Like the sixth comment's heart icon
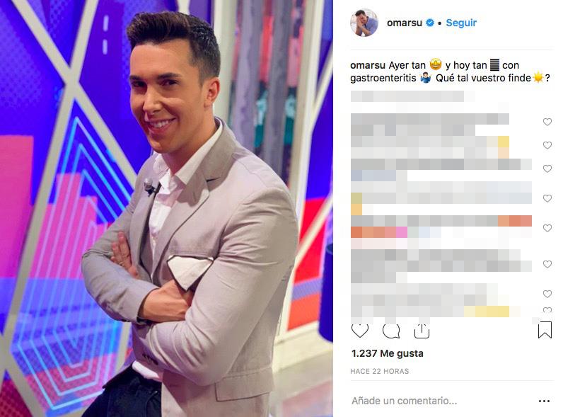 pyautogui.click(x=547, y=264)
